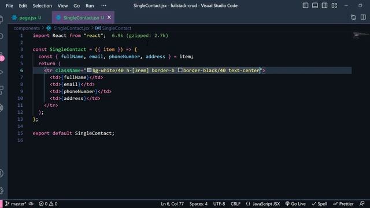Screen dimensions: 370x208
Task: Open the Explorer activity bar icon
Action: pyautogui.click(x=1, y=19)
